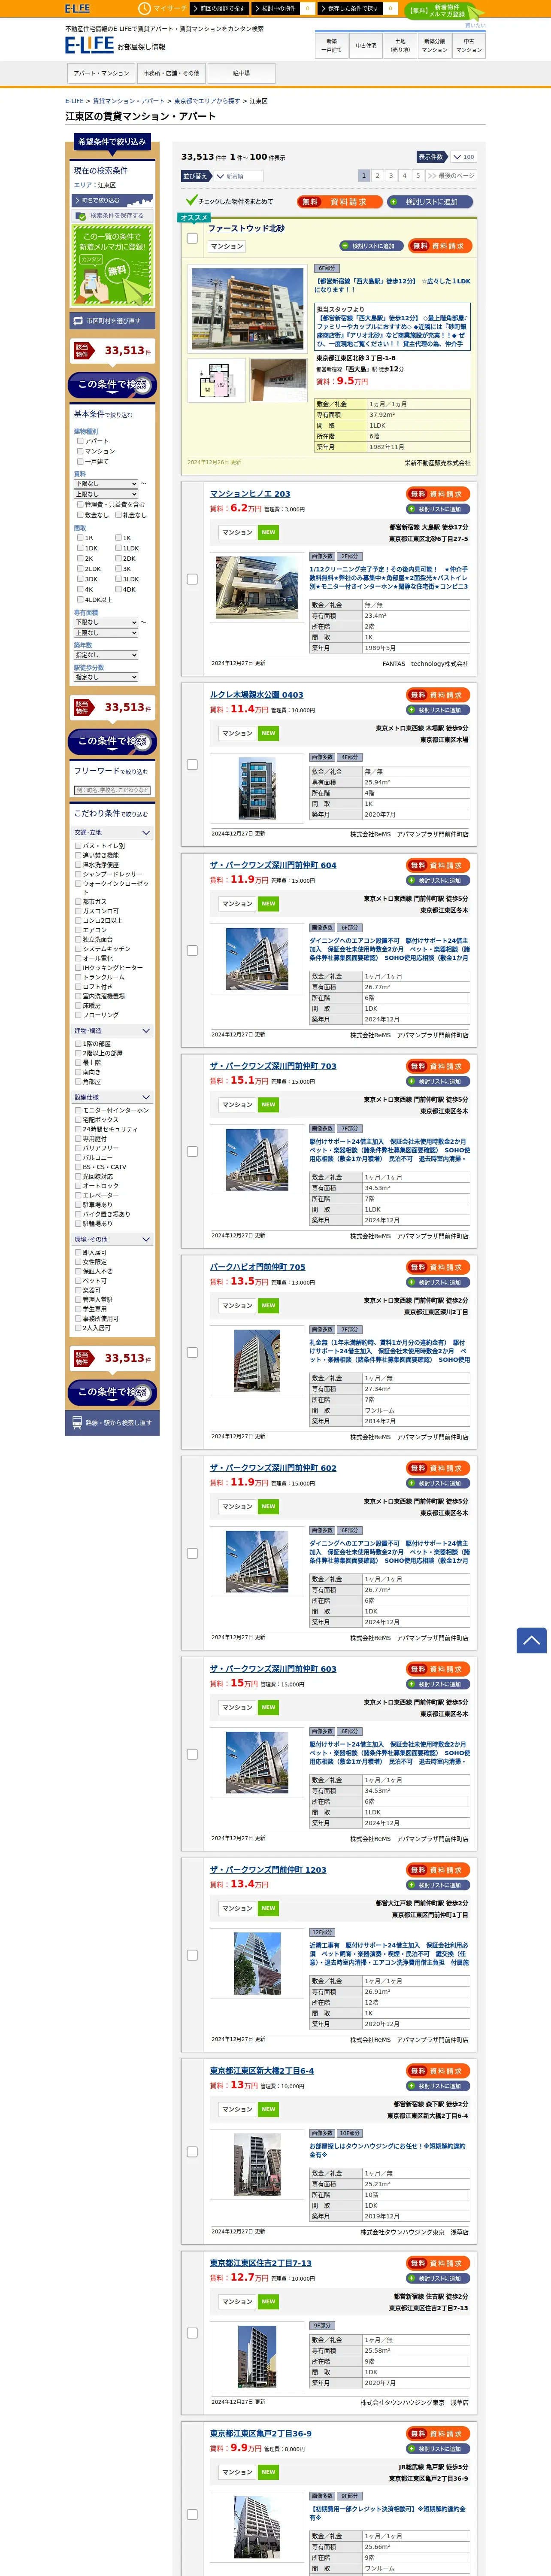551x2576 pixels.
Task: Jump to 最後のページ
Action: pos(451,176)
